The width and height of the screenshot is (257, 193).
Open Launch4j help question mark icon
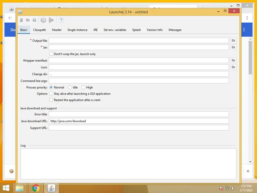(61, 20)
